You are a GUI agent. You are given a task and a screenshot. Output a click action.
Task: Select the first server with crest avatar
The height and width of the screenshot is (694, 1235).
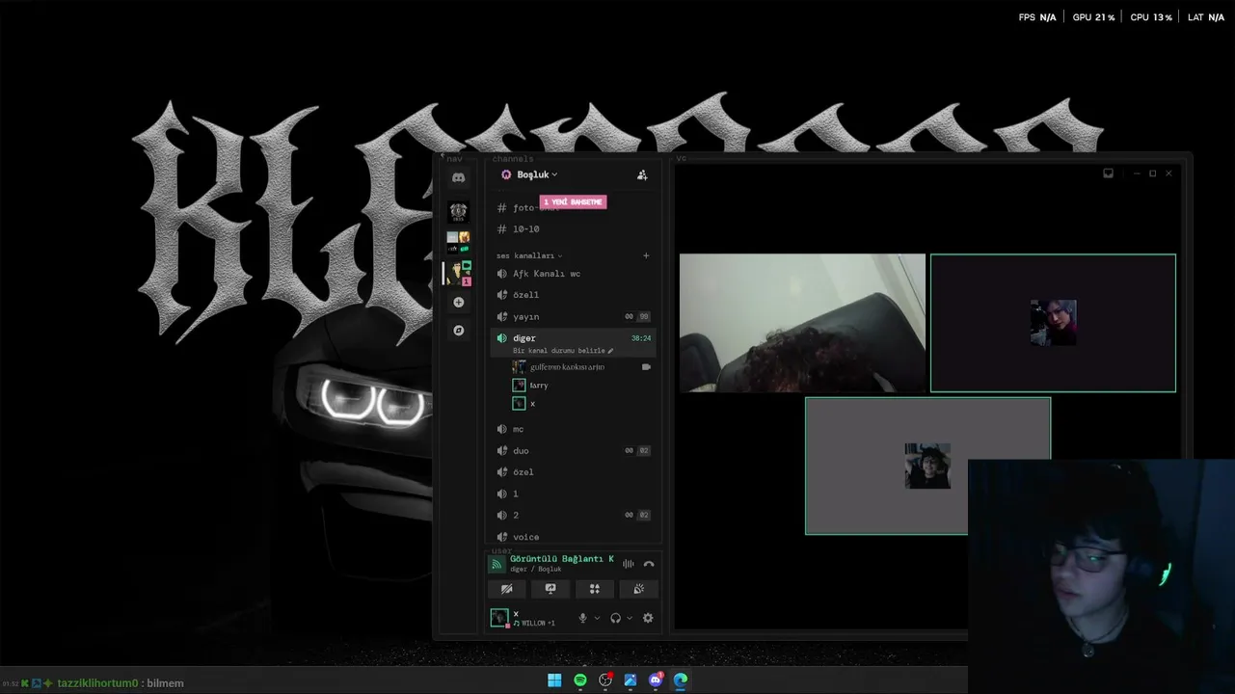click(459, 211)
